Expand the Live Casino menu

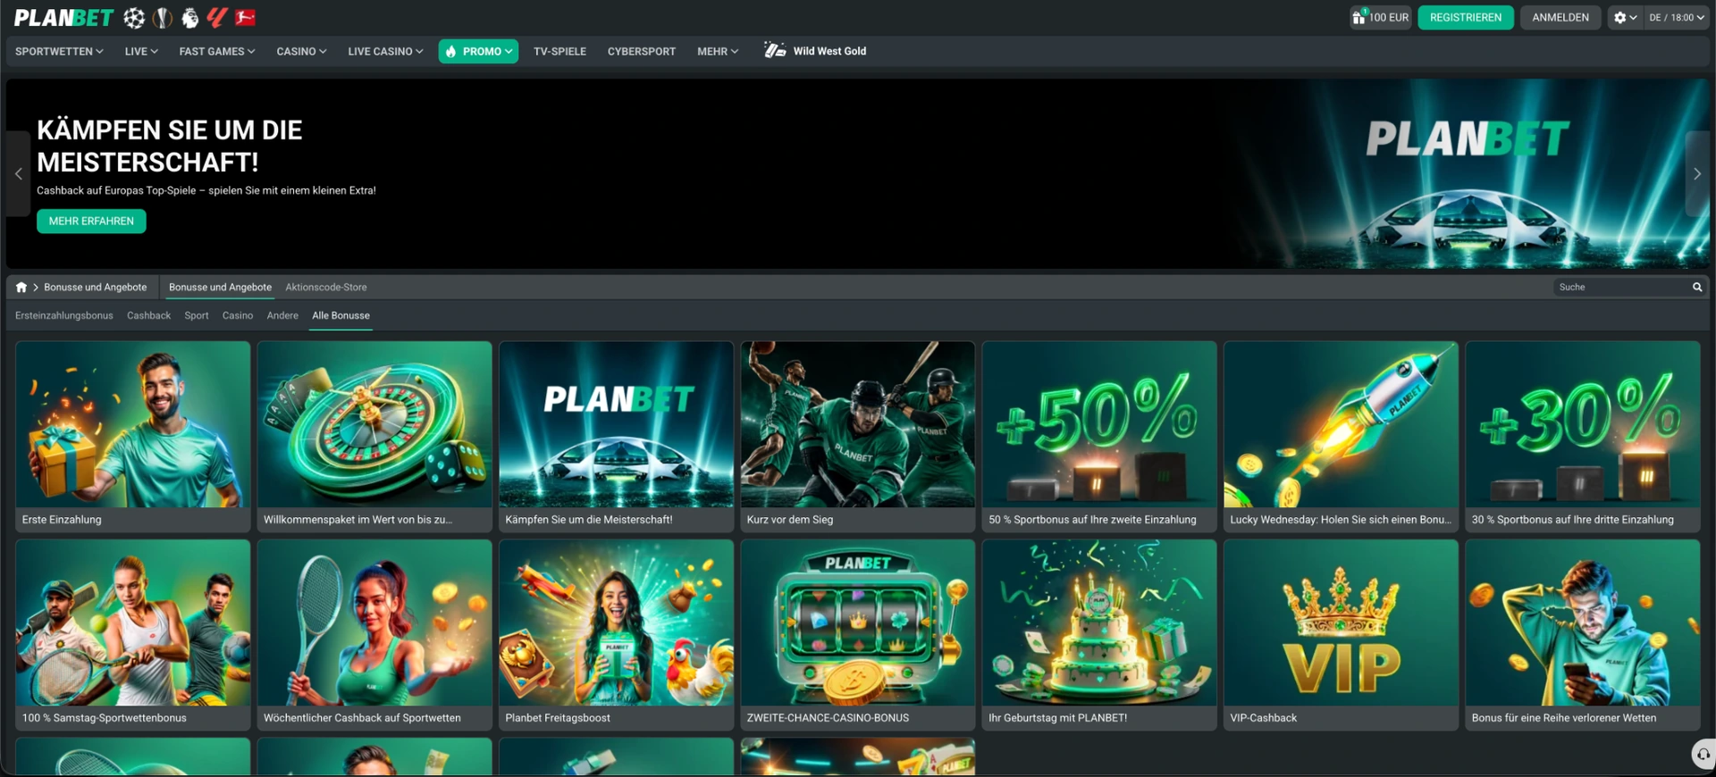(385, 52)
